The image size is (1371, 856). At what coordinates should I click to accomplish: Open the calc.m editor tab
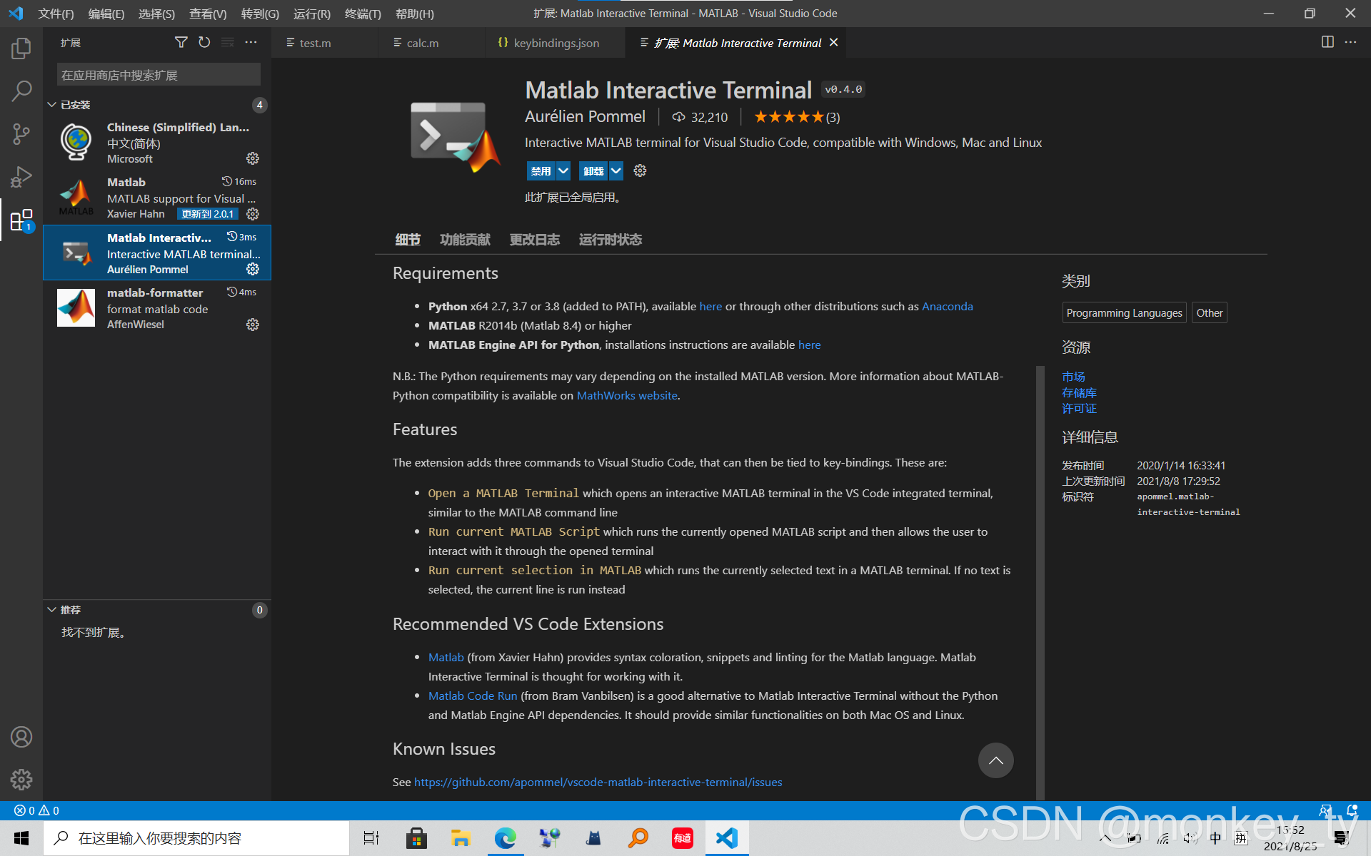pyautogui.click(x=423, y=43)
